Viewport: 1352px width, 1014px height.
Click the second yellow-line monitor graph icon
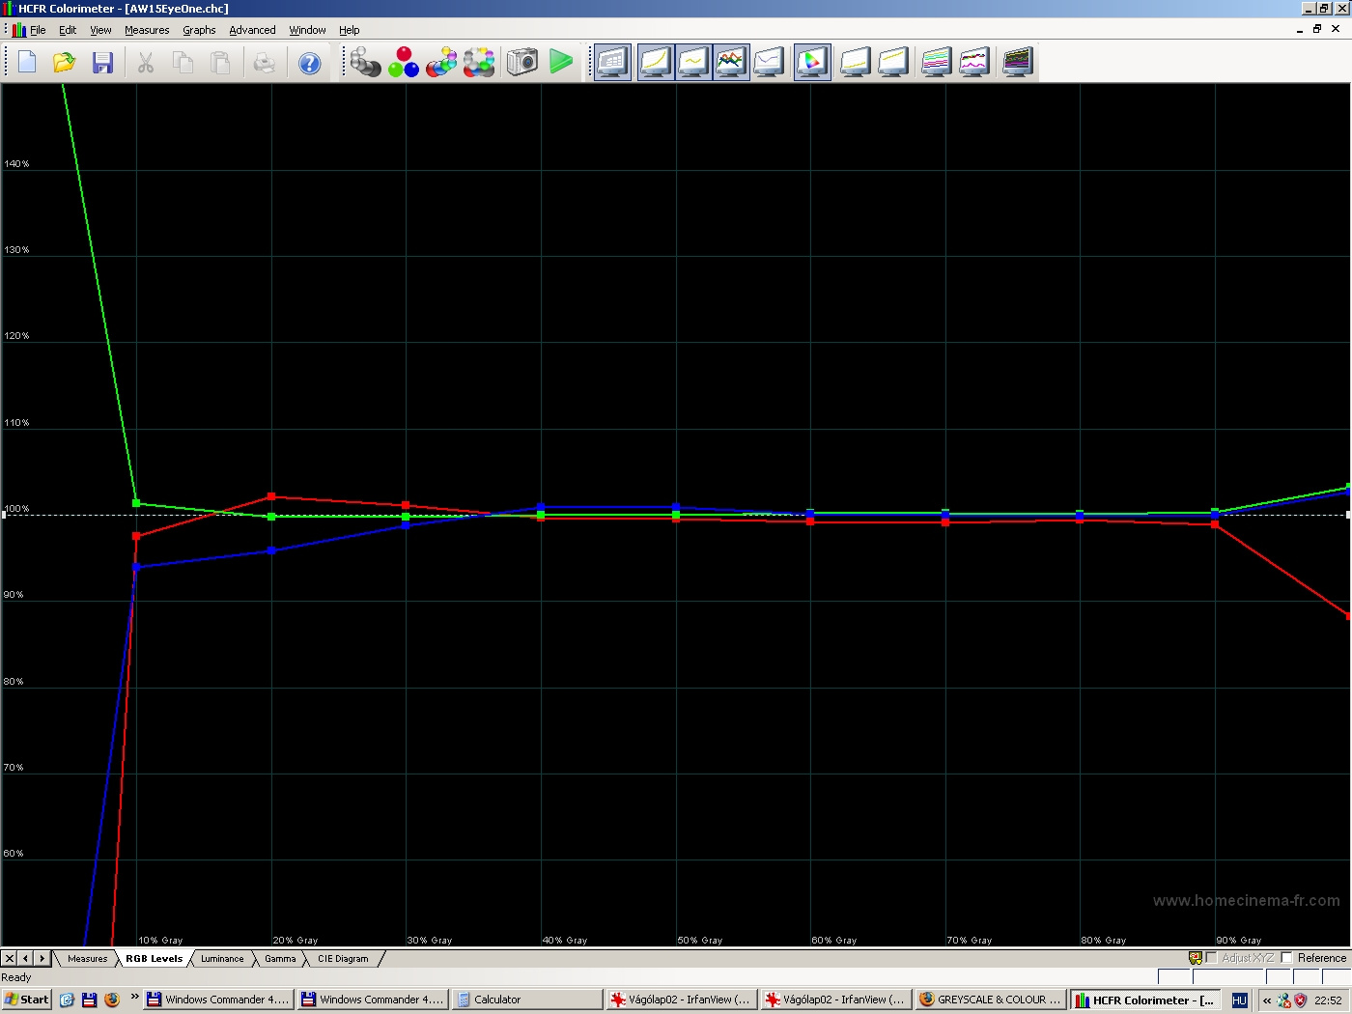(x=893, y=63)
